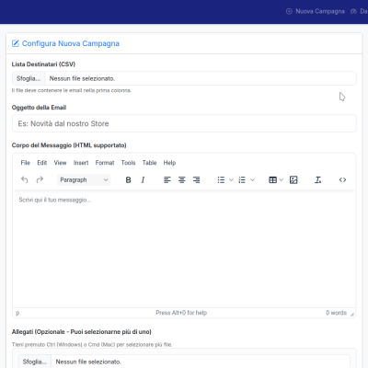Click the 'Lista Destinatari (CSV)' label
The image size is (368, 368).
(43, 64)
